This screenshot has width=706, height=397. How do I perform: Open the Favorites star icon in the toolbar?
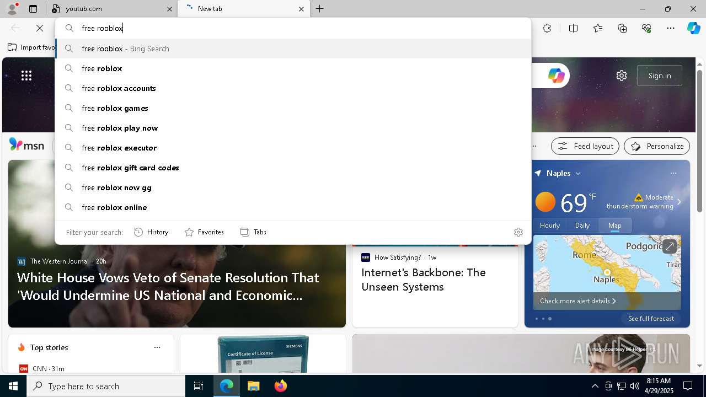598,28
